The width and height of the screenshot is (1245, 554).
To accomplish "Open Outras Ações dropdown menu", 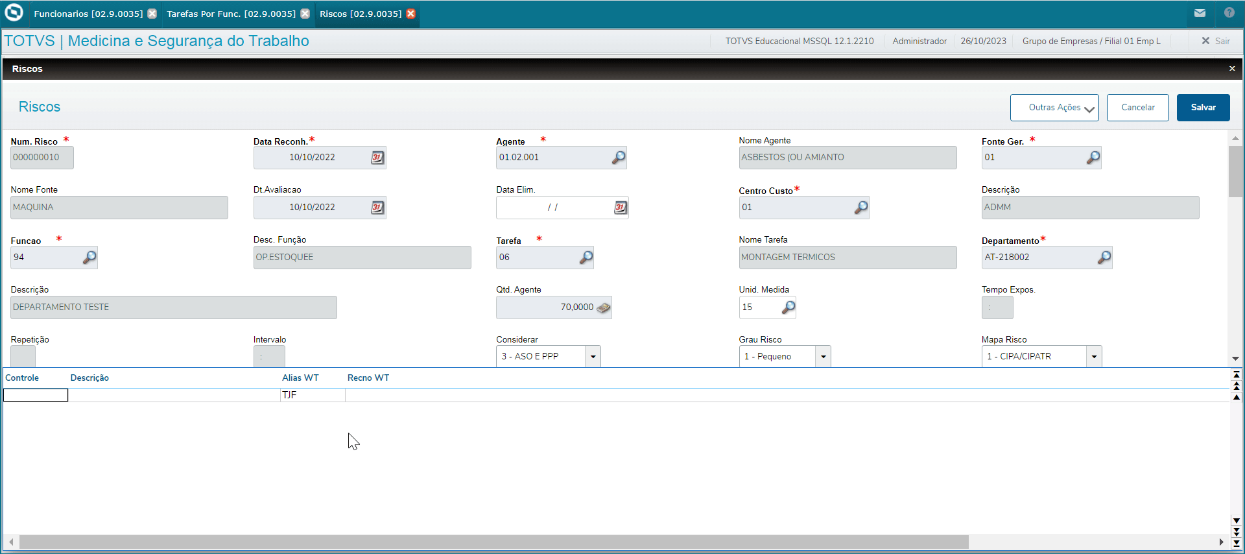I will (x=1054, y=108).
